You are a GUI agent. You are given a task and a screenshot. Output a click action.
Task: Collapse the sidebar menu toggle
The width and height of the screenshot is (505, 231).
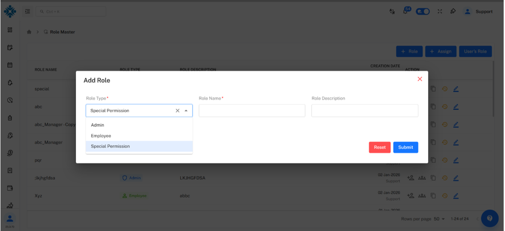28,12
